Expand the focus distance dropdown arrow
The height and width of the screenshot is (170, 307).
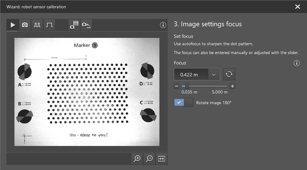click(214, 74)
